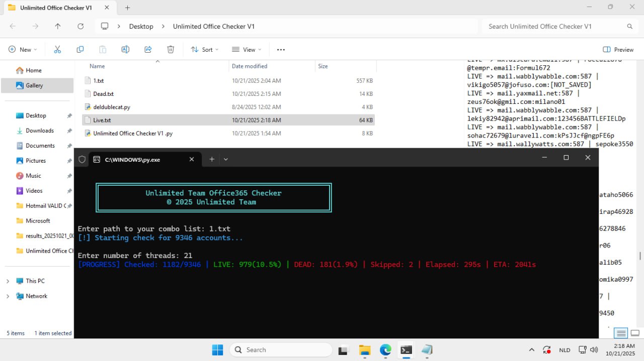
Task: Open Music in the navigation pane
Action: pos(33,176)
